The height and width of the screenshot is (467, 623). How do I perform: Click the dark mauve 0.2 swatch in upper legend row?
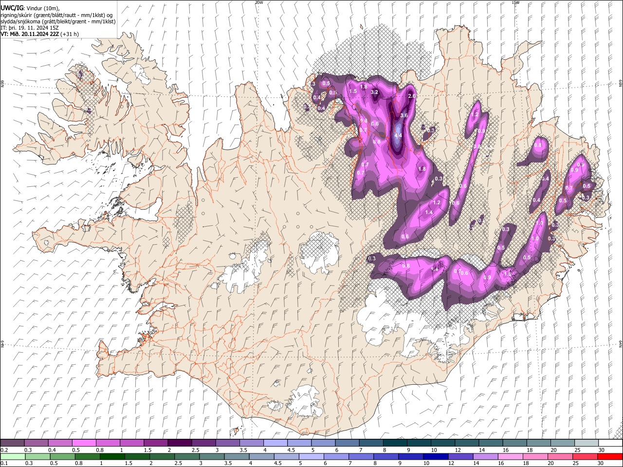coord(12,443)
